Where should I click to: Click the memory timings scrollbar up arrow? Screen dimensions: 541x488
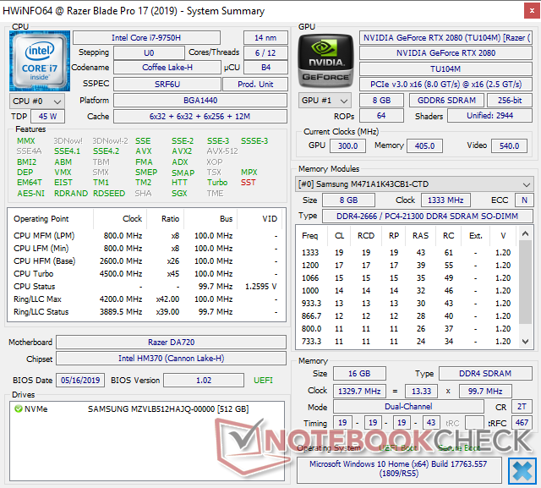[x=525, y=233]
